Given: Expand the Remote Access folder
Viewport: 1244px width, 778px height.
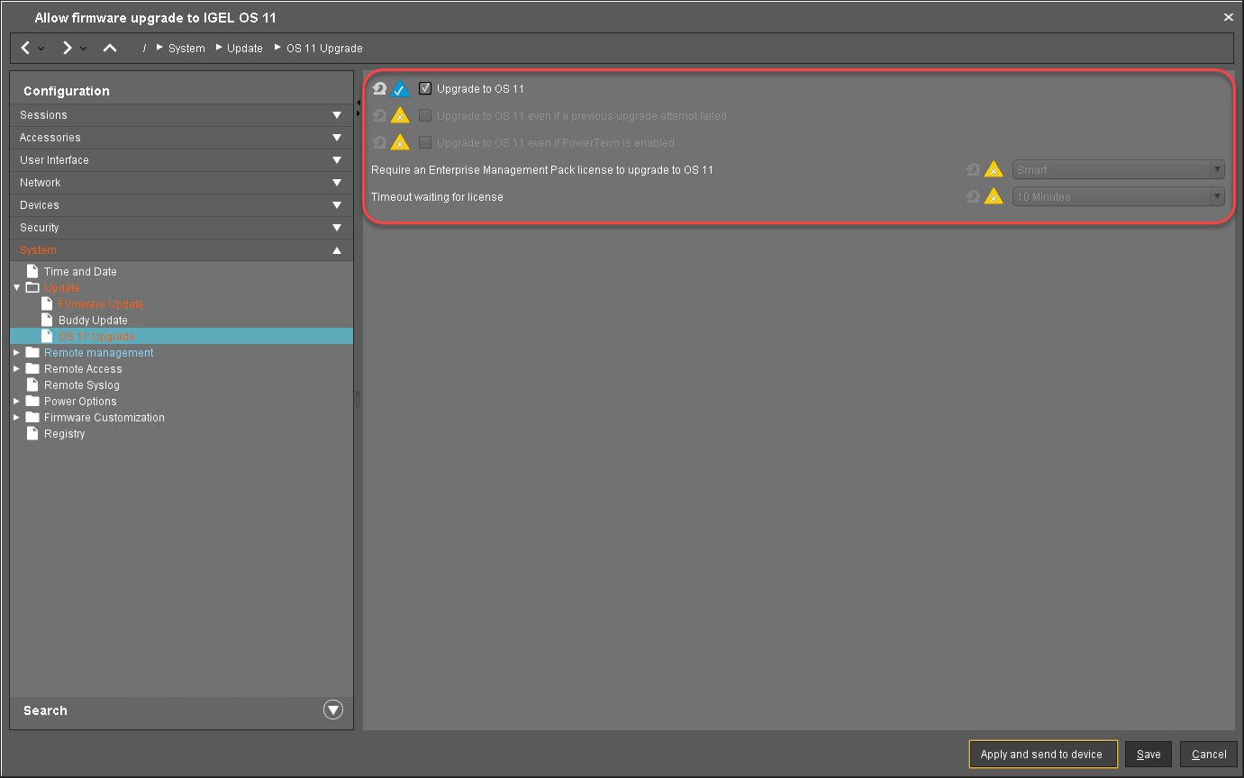Looking at the screenshot, I should coord(16,369).
